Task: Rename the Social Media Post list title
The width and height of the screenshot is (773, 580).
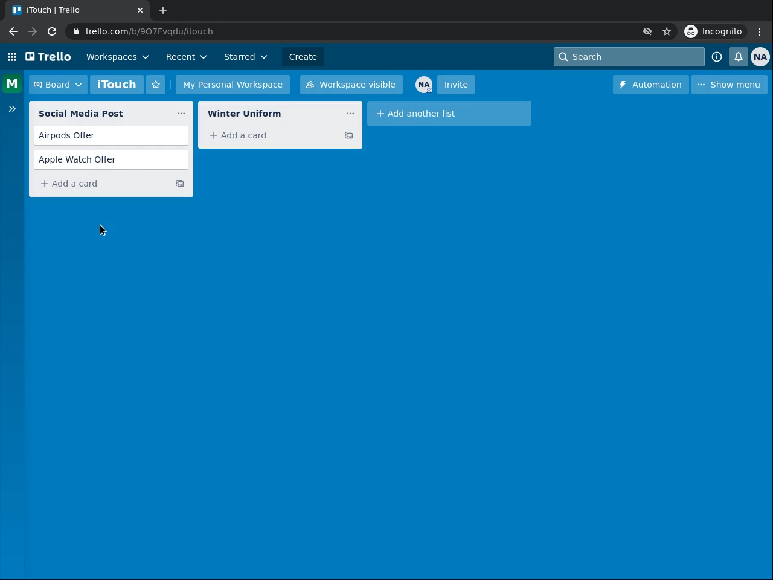Action: (x=80, y=114)
